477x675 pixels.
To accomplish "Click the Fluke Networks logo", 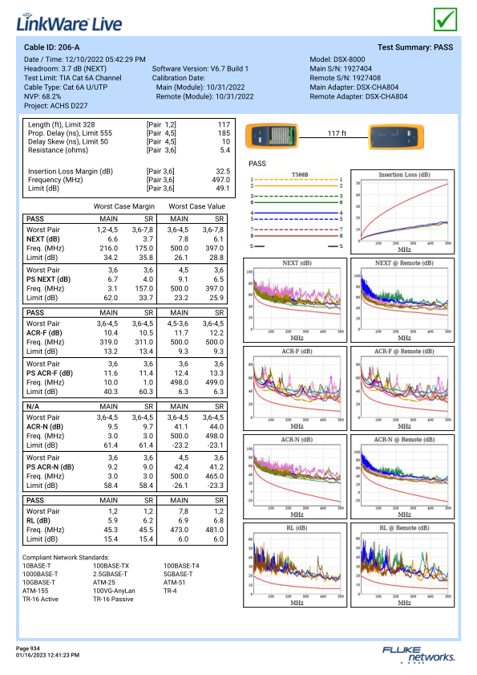I will point(418,654).
